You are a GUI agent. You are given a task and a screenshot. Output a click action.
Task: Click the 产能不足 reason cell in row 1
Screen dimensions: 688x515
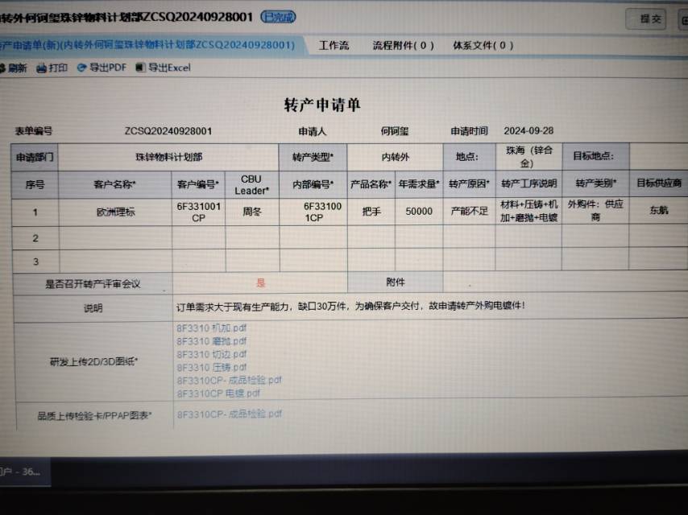(468, 212)
